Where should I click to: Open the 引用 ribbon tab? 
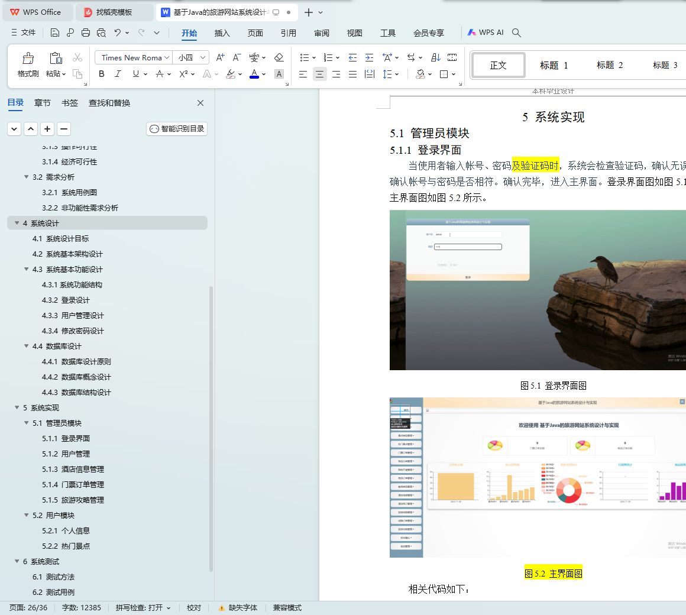[x=289, y=33]
